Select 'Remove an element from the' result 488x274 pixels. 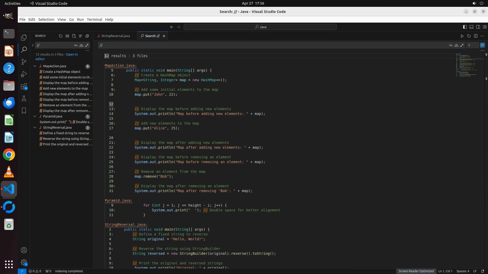point(66,105)
